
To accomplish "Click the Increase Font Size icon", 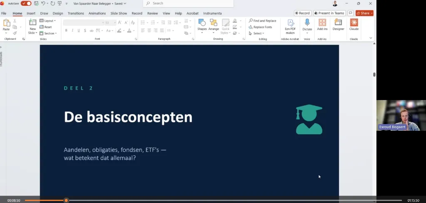I will 120,22.
